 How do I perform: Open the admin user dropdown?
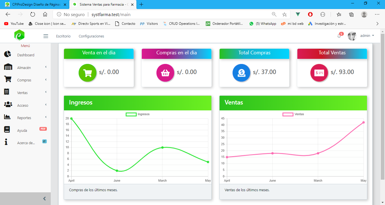click(367, 36)
